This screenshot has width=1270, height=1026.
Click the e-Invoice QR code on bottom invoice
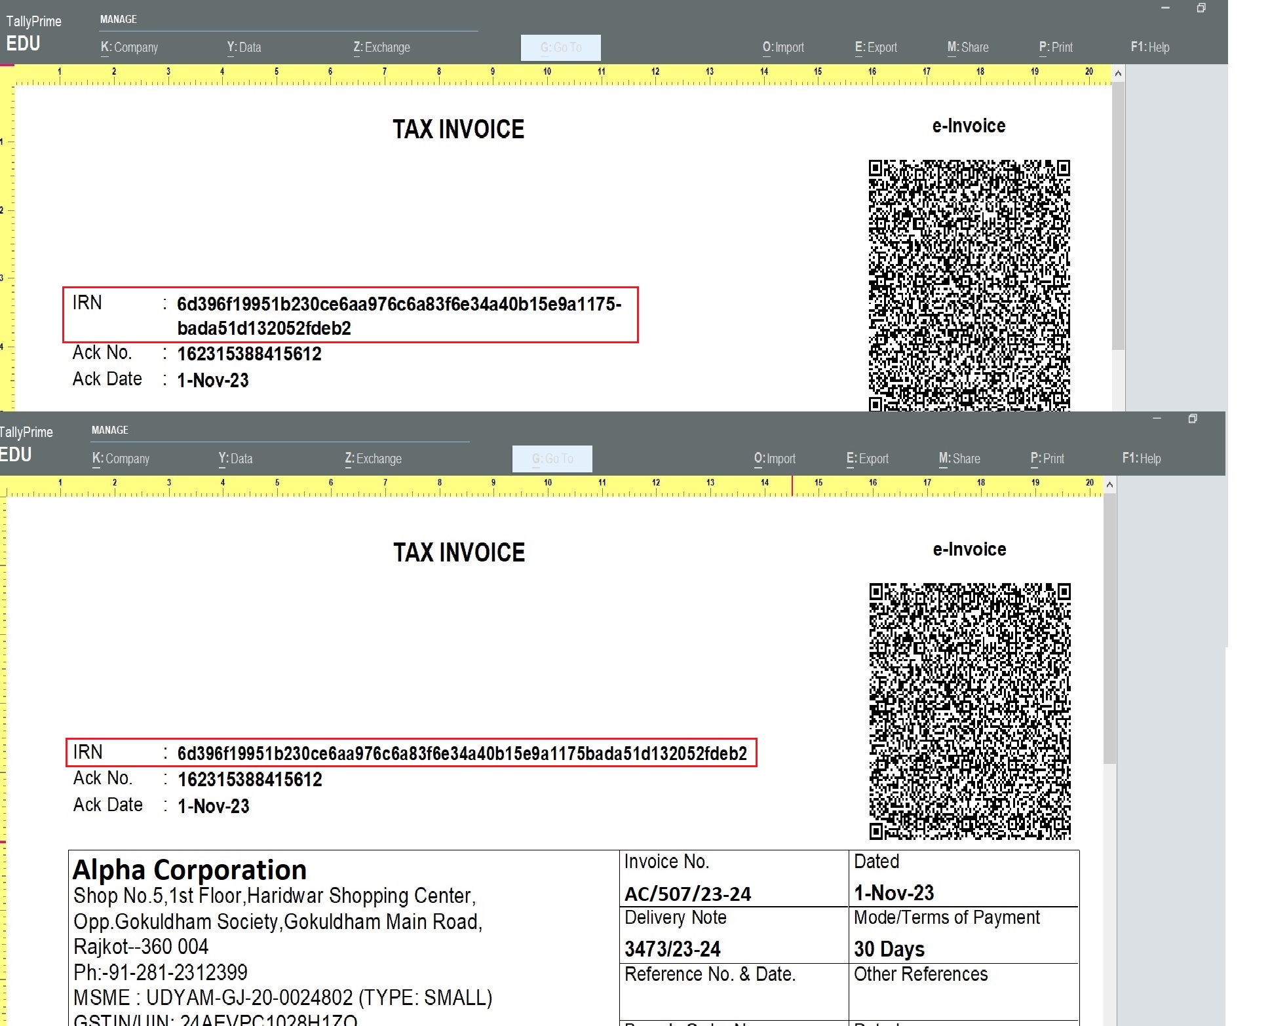[x=969, y=711]
